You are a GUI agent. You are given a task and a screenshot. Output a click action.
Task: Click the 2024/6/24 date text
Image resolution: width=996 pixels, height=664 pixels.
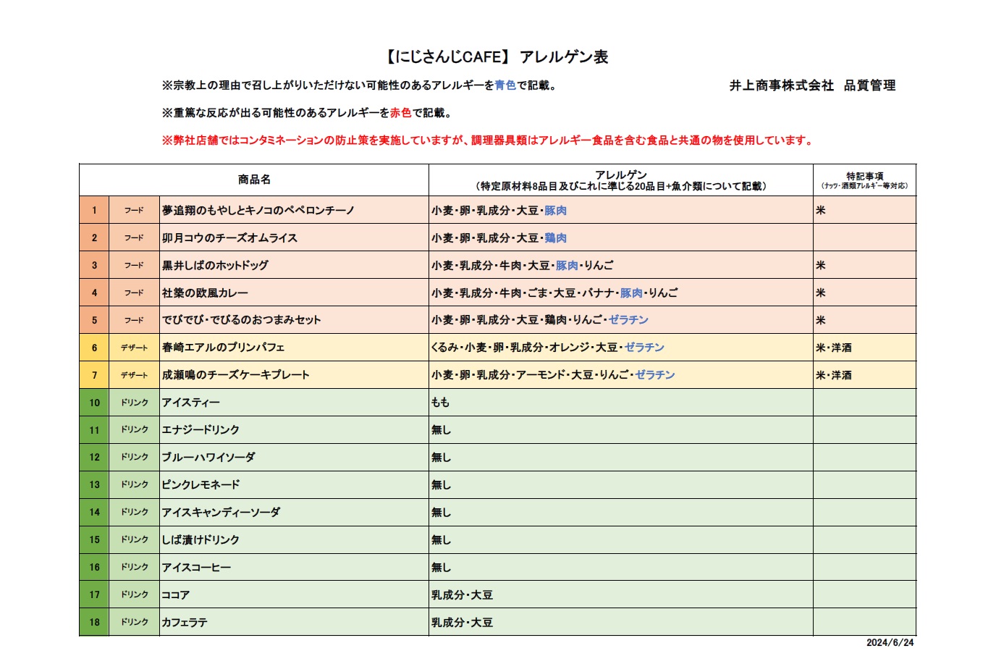pos(890,643)
